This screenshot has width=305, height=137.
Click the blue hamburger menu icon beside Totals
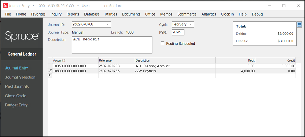pyautogui.click(x=299, y=25)
